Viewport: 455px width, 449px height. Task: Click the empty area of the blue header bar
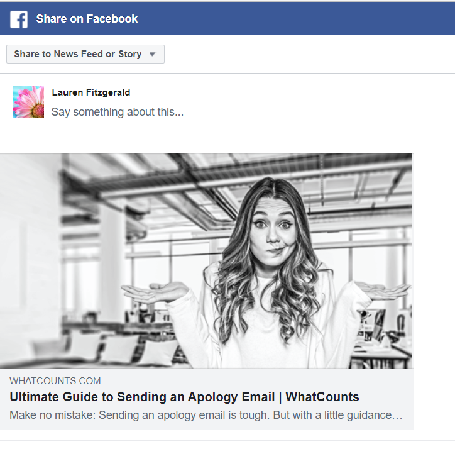click(295, 19)
